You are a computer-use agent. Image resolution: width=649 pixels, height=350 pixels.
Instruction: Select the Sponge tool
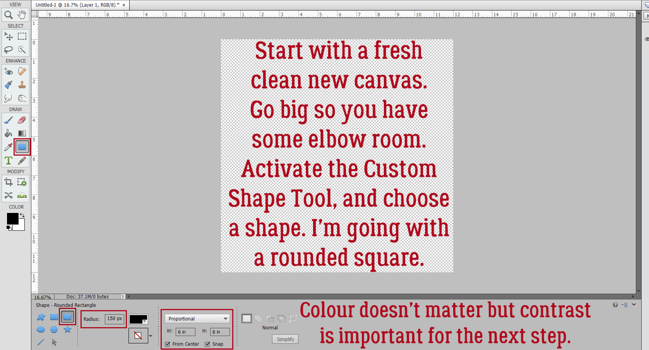[x=22, y=98]
